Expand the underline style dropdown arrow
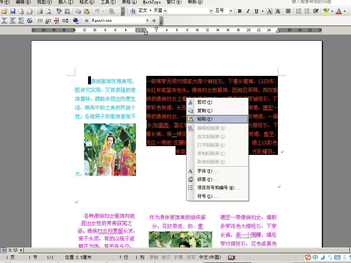This screenshot has height=263, width=351. click(262, 11)
